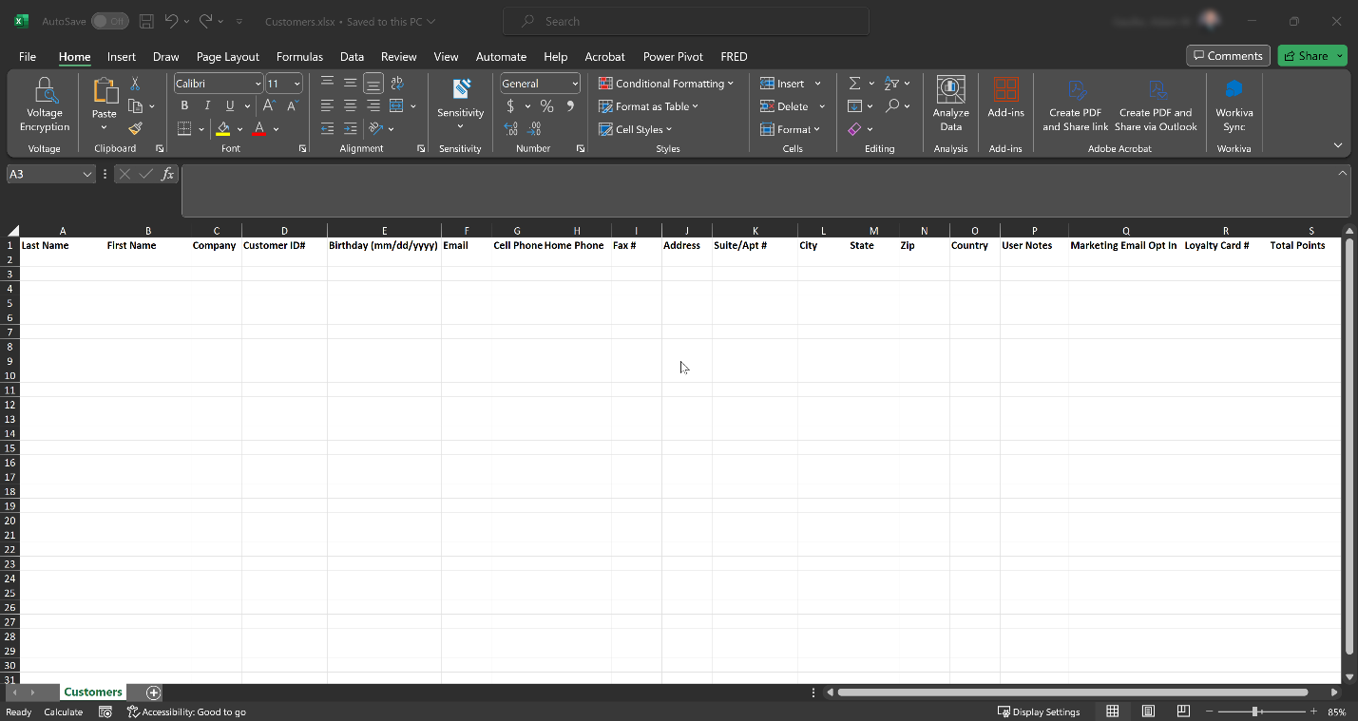Toggle Bottom Align in the Alignment group

coord(373,84)
